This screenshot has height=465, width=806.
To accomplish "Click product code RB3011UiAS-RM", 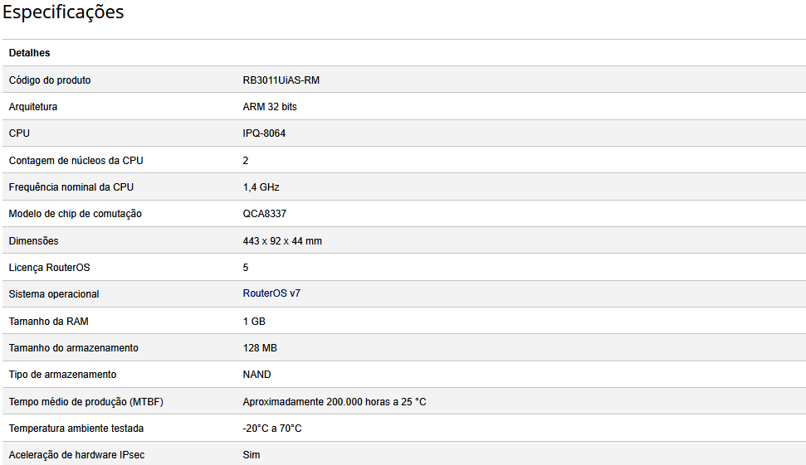I will tap(281, 80).
